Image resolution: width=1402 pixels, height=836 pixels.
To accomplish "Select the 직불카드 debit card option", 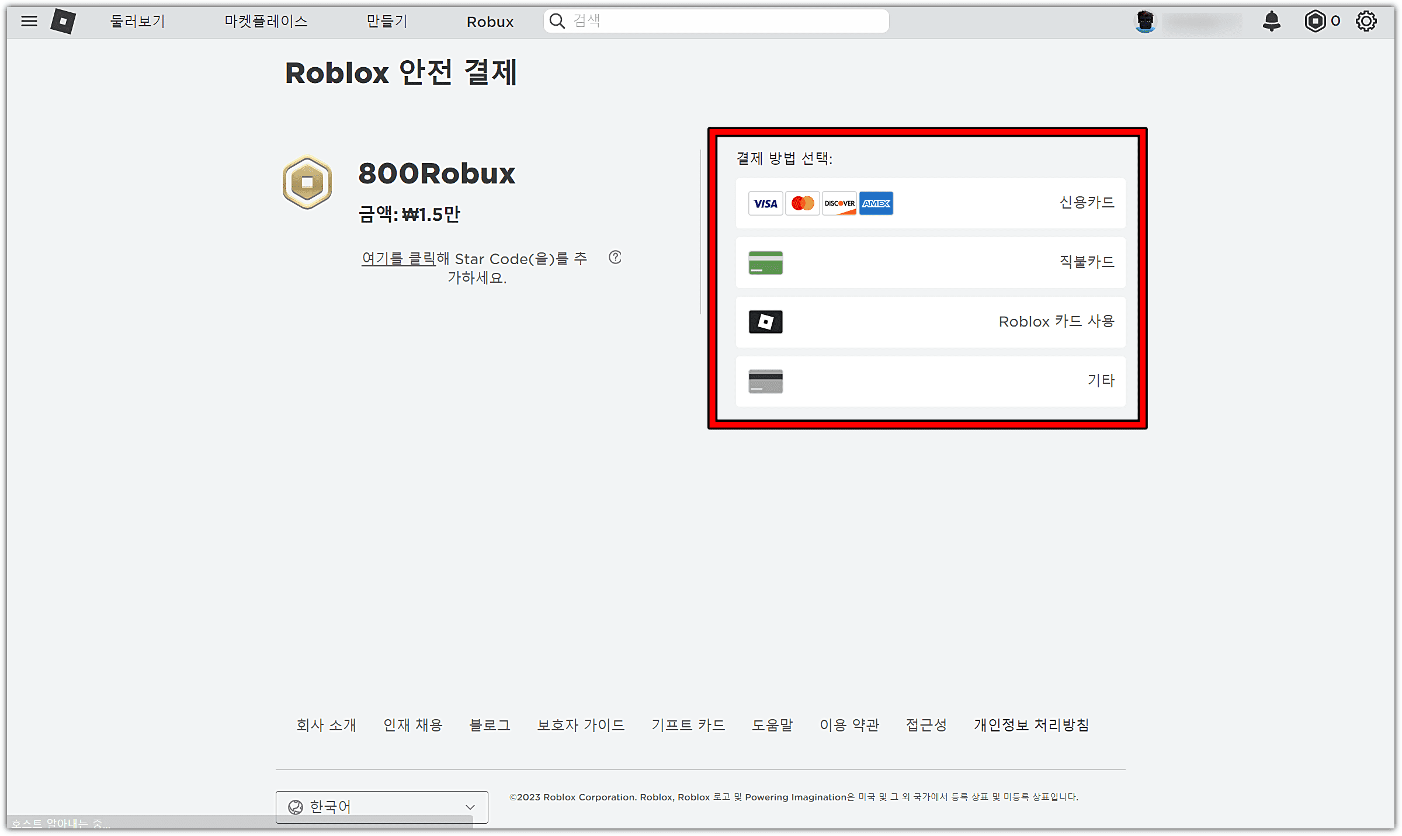I will 930,262.
